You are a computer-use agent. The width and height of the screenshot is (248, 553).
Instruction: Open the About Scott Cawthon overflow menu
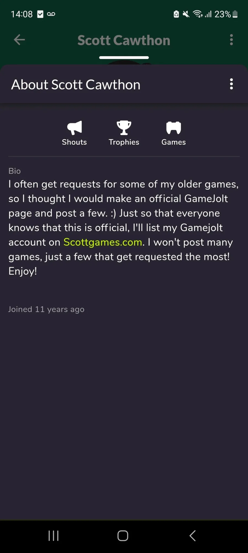231,84
